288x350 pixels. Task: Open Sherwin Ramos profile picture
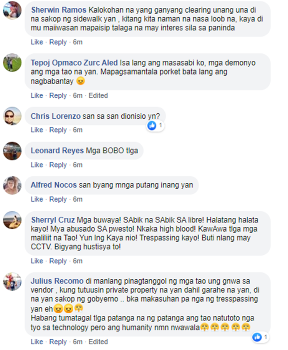tap(12, 10)
